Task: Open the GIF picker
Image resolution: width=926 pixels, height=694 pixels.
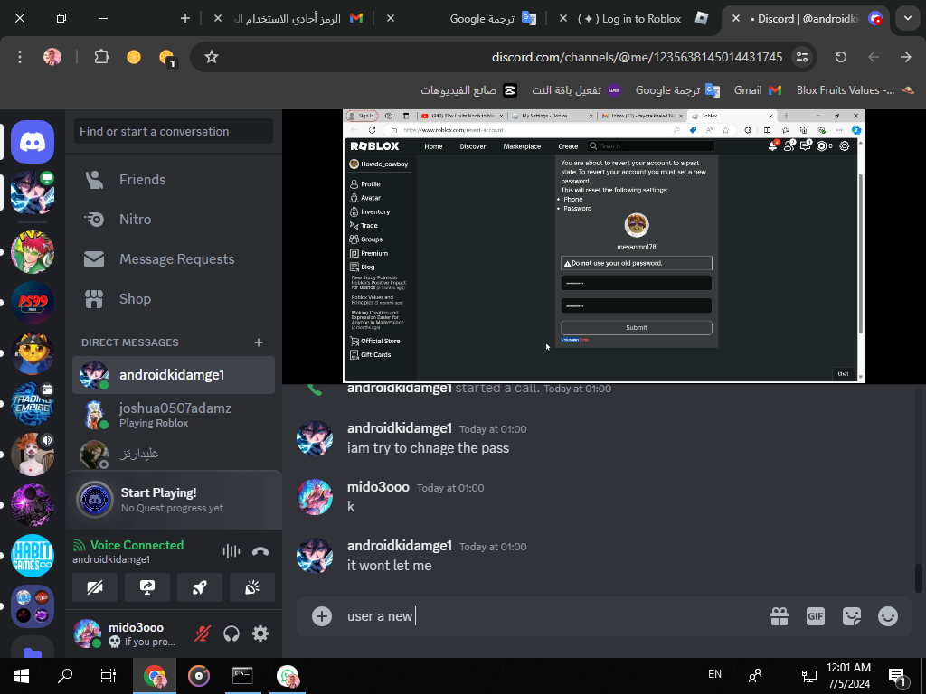Action: click(x=816, y=616)
